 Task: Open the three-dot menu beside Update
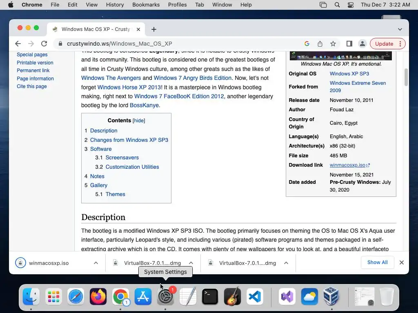click(400, 44)
